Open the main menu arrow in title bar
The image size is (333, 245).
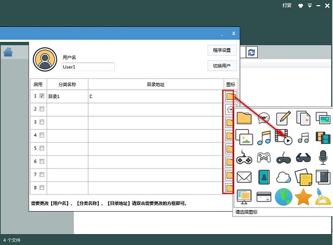coord(310,6)
